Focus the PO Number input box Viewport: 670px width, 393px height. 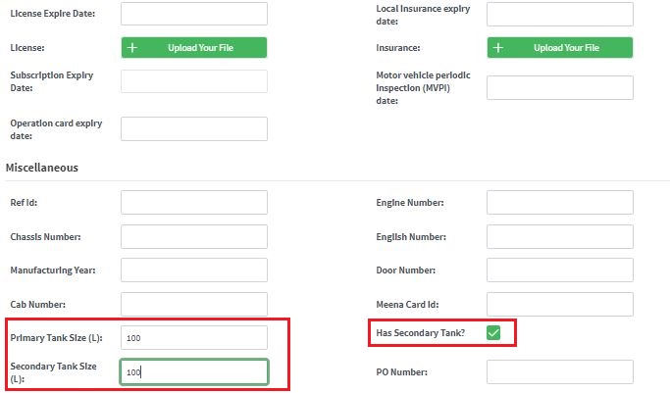(x=560, y=371)
